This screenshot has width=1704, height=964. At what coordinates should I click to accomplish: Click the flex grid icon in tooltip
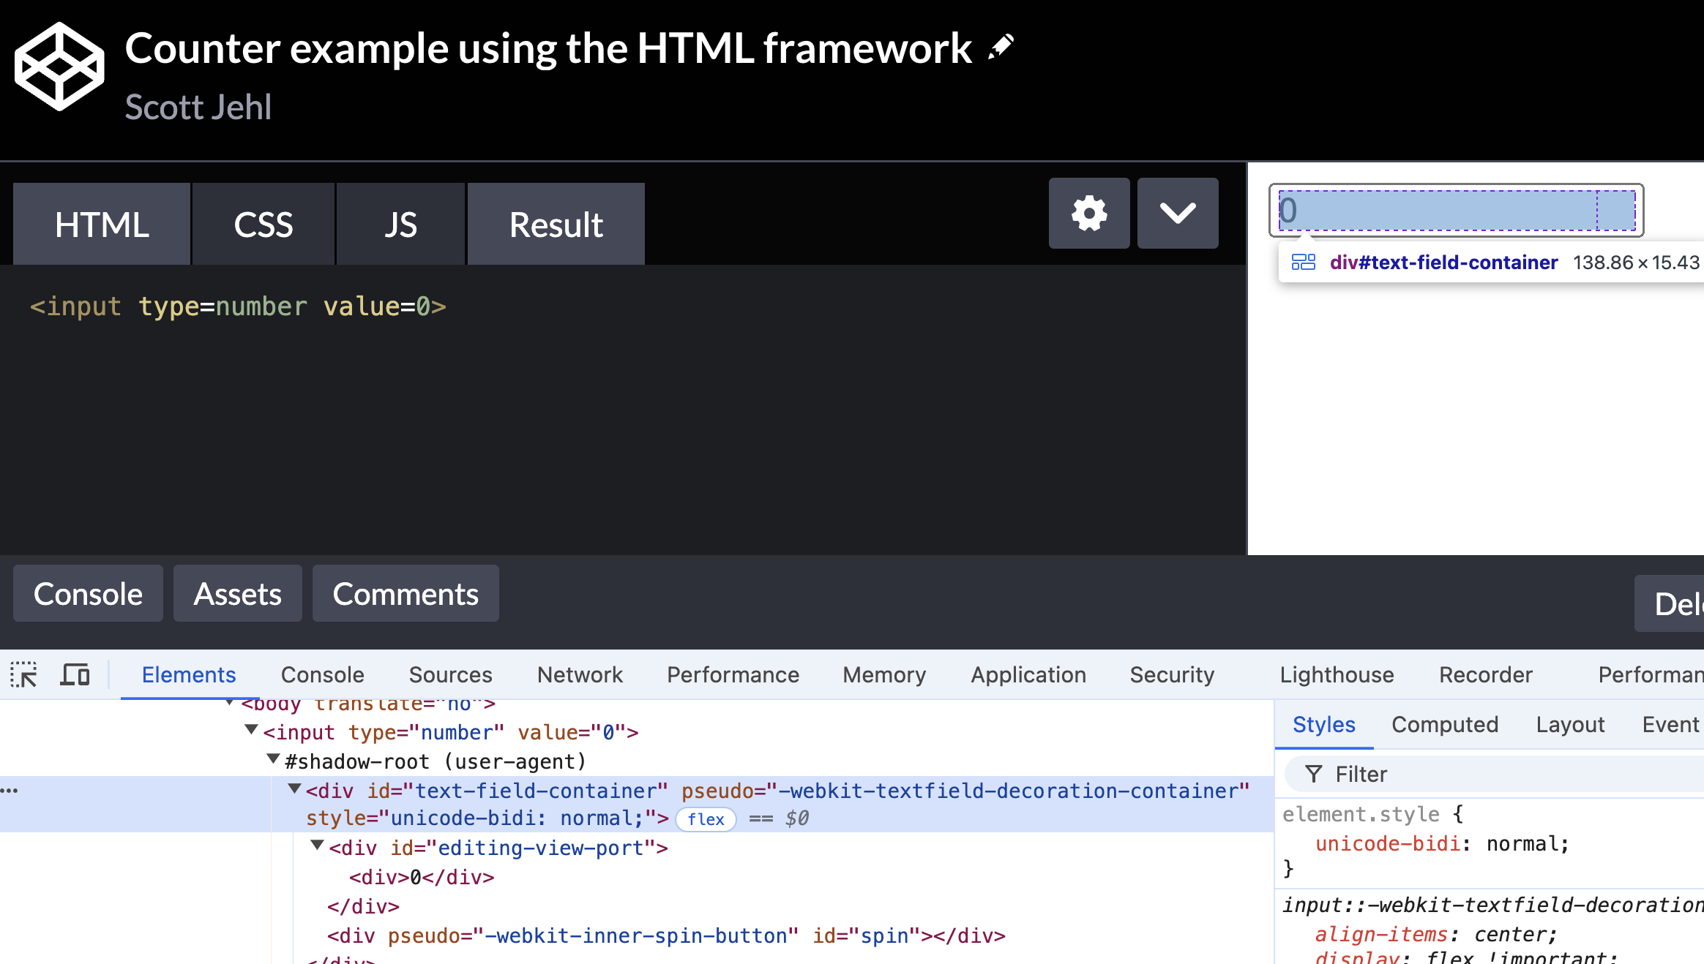click(x=1304, y=262)
